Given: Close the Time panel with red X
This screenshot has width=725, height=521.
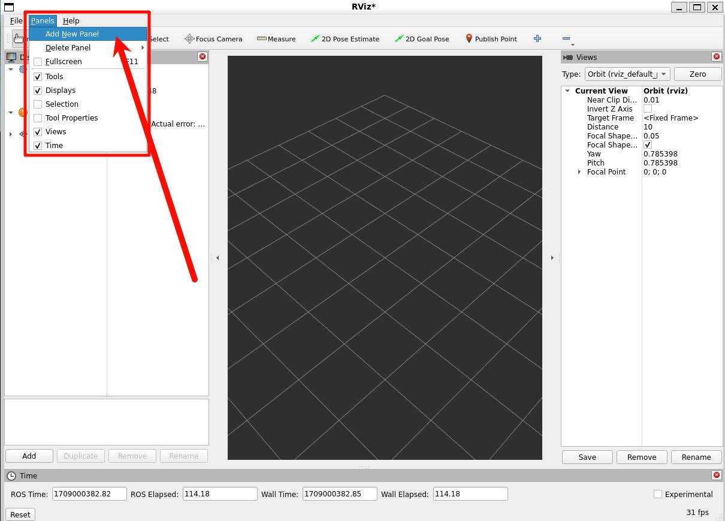Looking at the screenshot, I should tap(716, 475).
